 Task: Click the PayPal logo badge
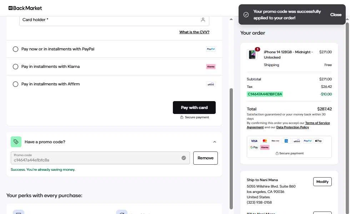[x=211, y=49]
